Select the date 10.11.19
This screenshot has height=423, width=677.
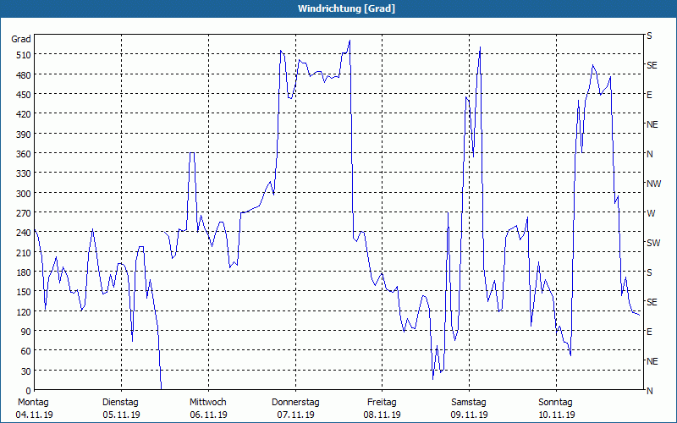[x=556, y=415]
